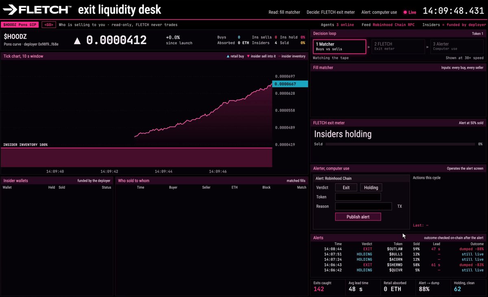The height and width of the screenshot is (297, 488).
Task: Publish the alert with Publish alert button
Action: 358,217
